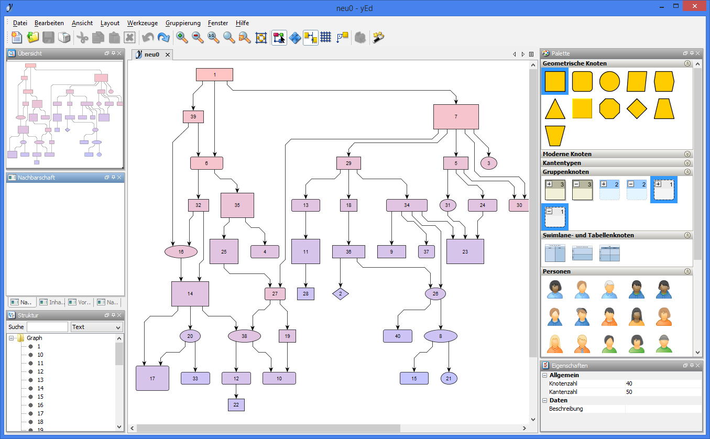The width and height of the screenshot is (710, 439).
Task: Click the Print icon in toolbar
Action: tap(64, 37)
